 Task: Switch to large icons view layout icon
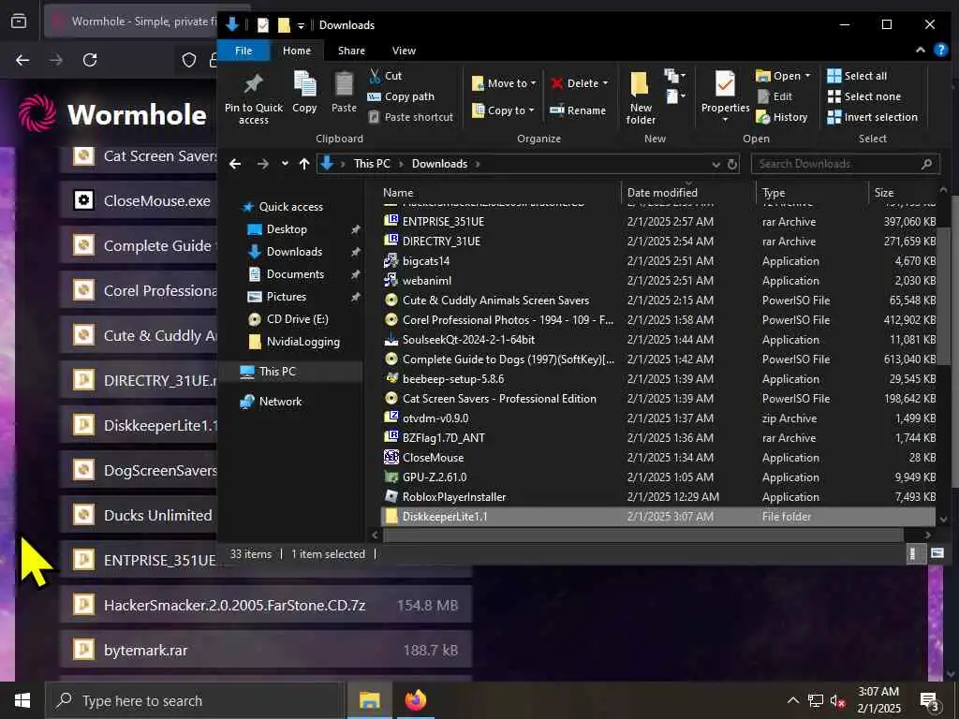[937, 554]
